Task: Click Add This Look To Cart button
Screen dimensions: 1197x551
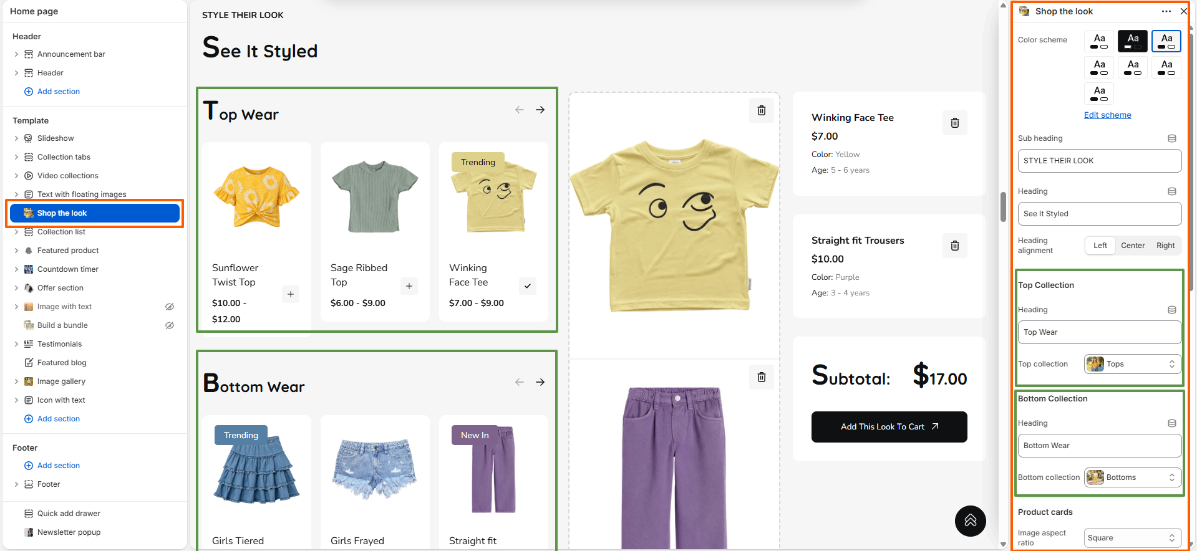Action: pyautogui.click(x=889, y=427)
